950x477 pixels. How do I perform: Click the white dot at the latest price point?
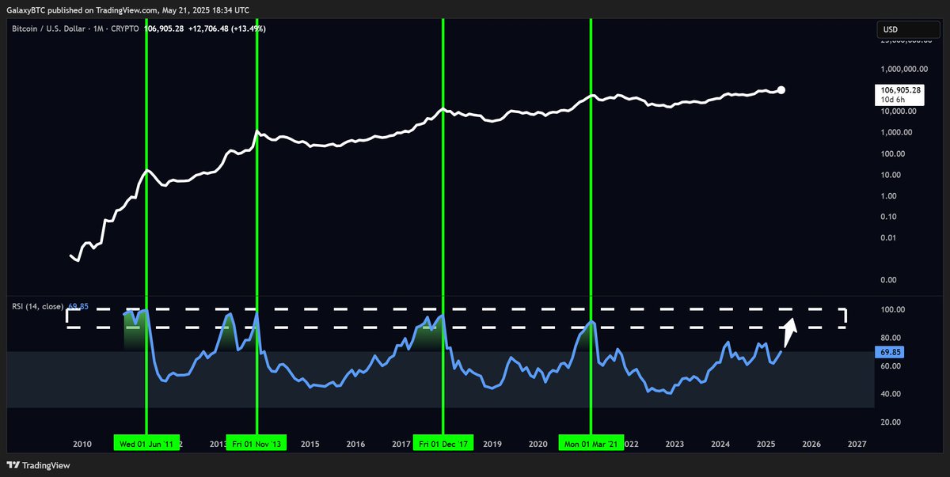point(781,90)
